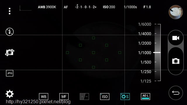Set shutter speed to 1/6000
The width and height of the screenshot is (187, 105).
145,24
